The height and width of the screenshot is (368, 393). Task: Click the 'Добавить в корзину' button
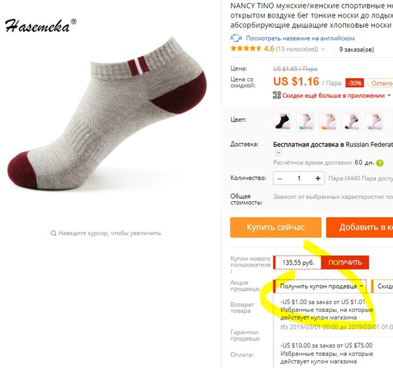click(359, 227)
